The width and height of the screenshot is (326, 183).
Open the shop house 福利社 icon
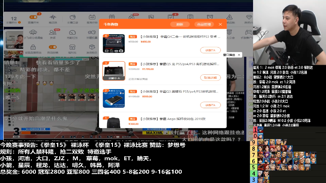click(x=73, y=47)
